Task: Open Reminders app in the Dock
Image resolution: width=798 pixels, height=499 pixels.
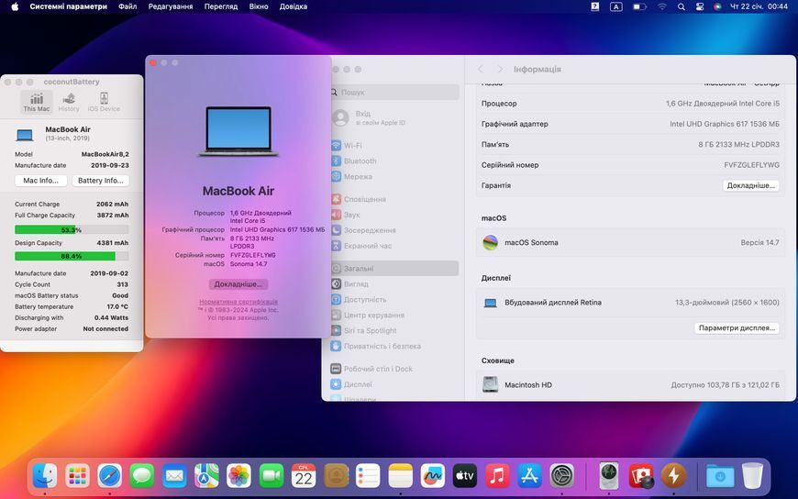Action: (x=368, y=476)
